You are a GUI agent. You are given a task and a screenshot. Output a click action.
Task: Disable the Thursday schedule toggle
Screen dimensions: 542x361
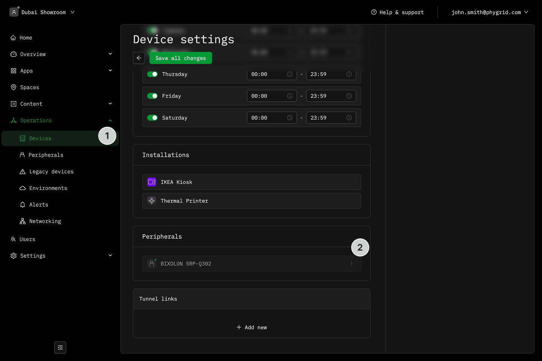152,74
